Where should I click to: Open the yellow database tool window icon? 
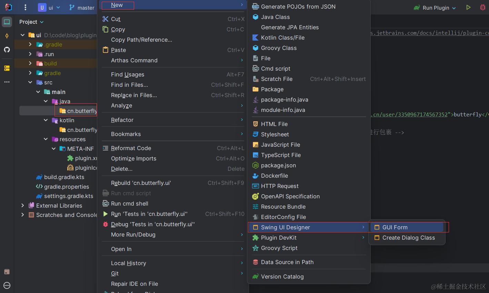[x=7, y=68]
